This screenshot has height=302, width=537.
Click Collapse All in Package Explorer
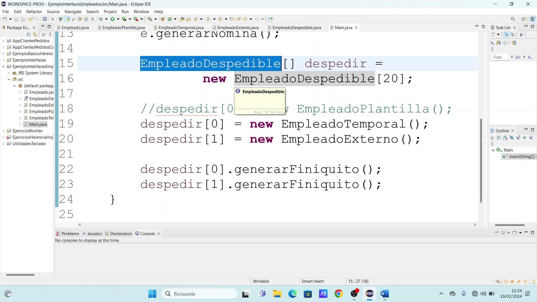click(x=29, y=34)
